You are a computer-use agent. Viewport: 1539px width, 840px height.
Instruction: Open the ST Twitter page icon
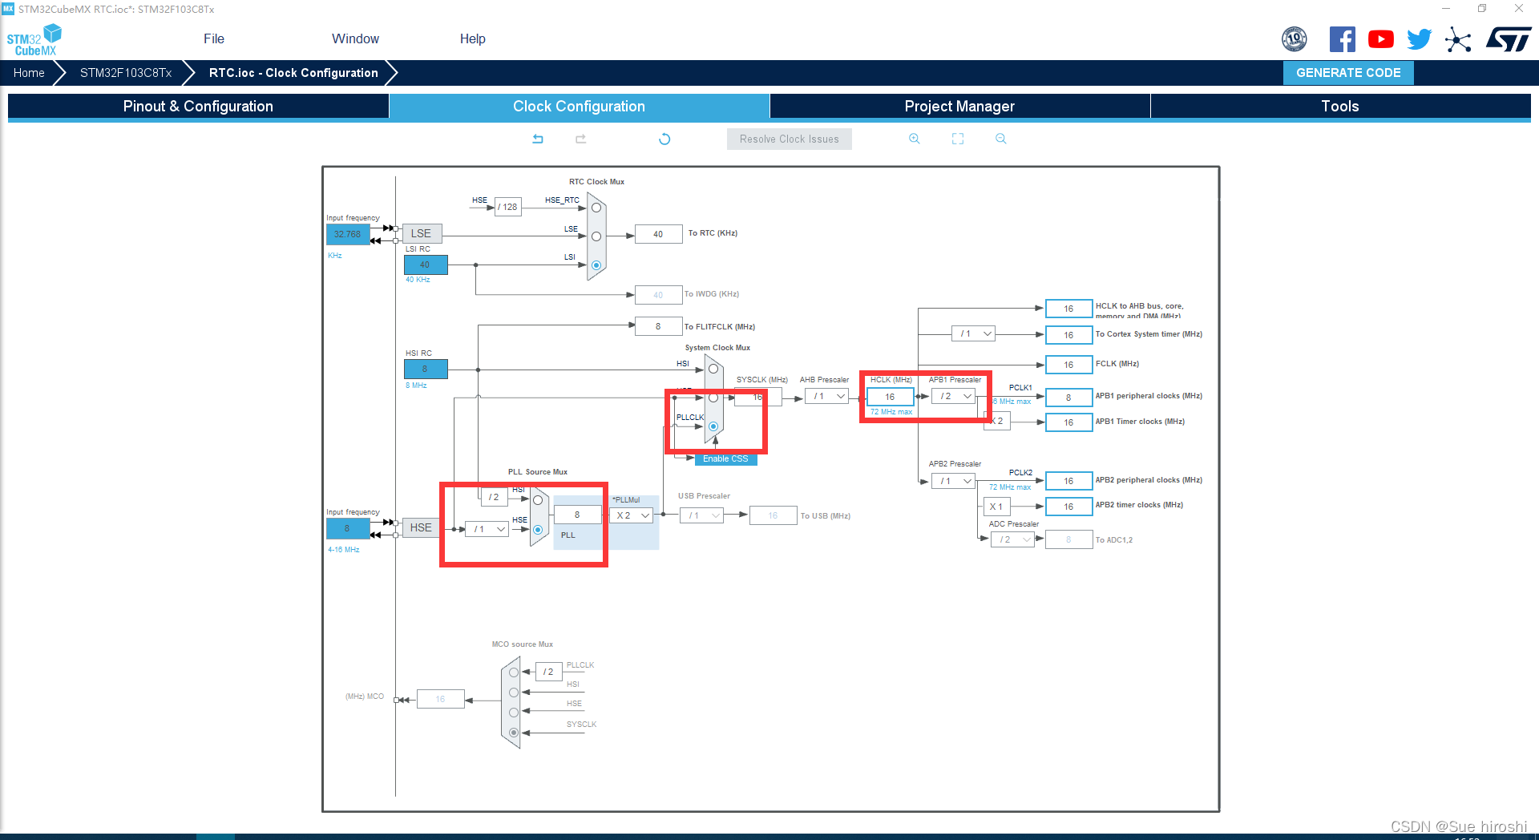[1420, 39]
